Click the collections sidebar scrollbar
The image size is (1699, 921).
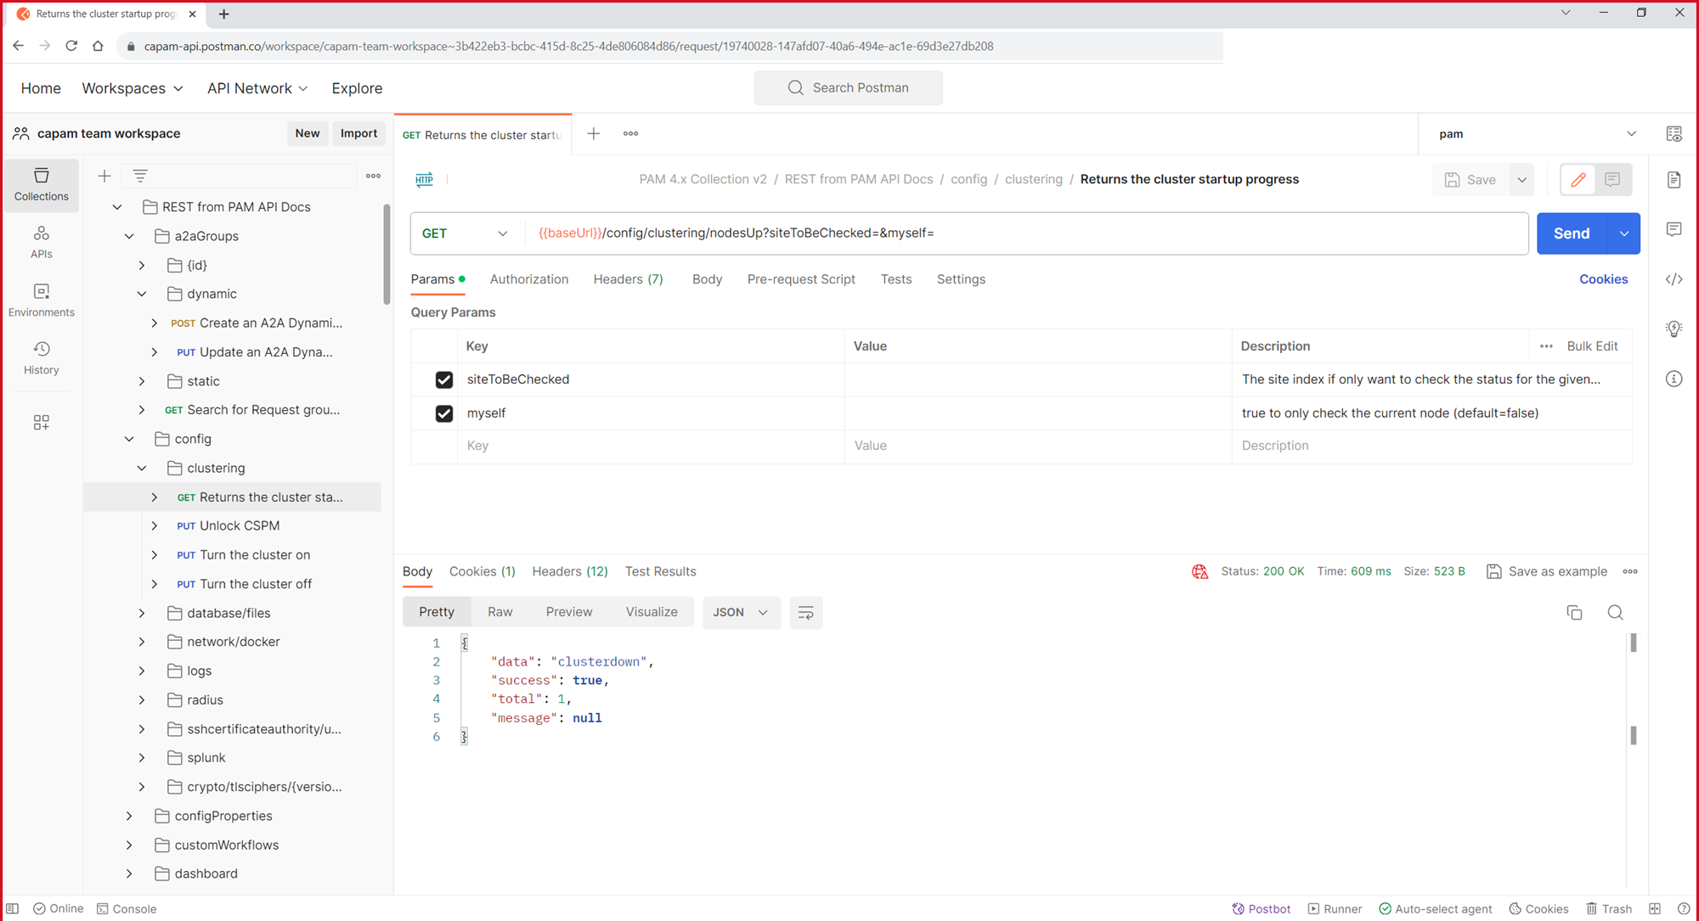click(x=387, y=255)
